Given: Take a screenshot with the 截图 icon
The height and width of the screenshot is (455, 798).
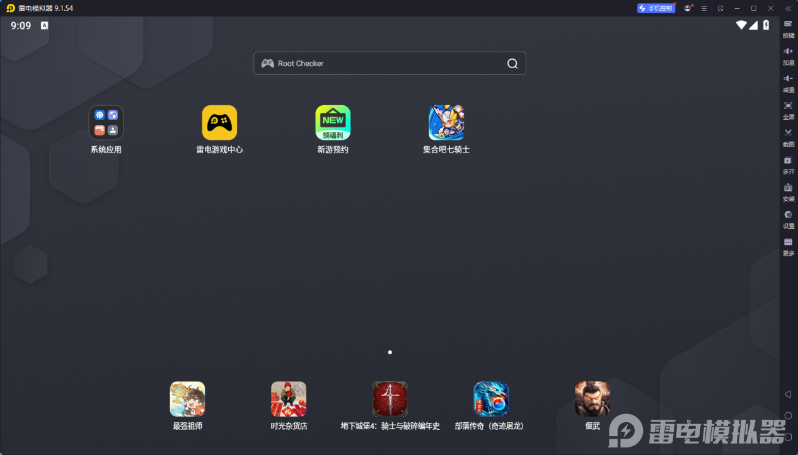Looking at the screenshot, I should click(788, 138).
